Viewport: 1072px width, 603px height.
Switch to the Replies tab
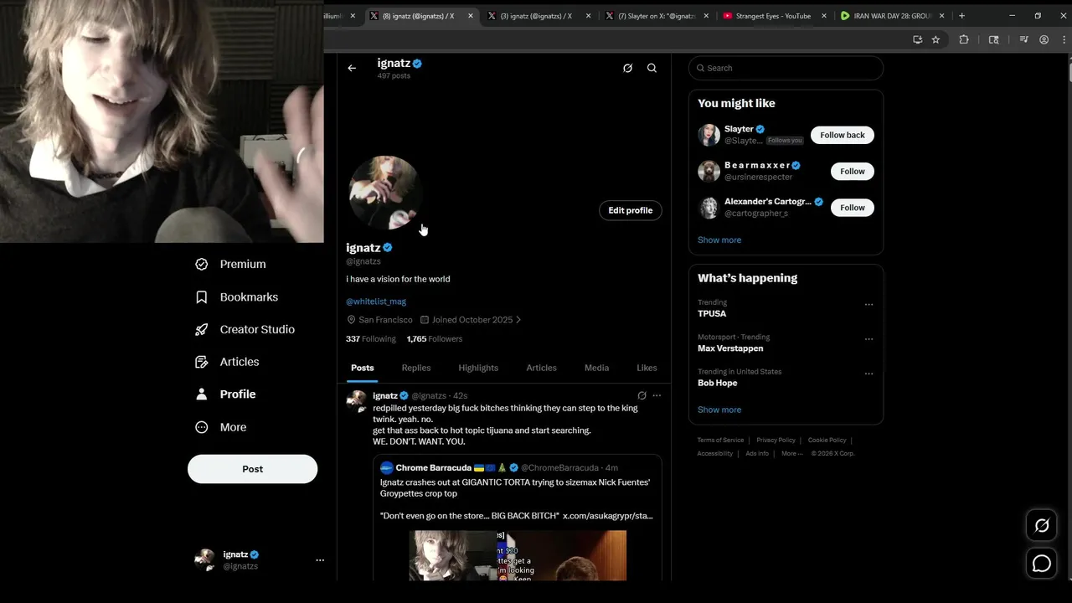(x=416, y=368)
